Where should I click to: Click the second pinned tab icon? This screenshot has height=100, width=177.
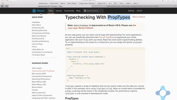(x=7, y=6)
